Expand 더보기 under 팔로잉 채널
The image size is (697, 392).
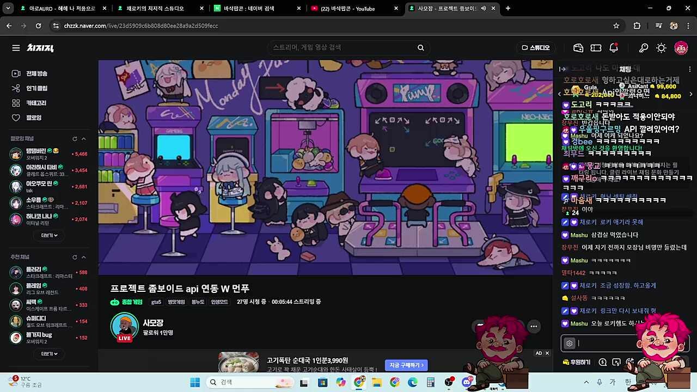(49, 235)
